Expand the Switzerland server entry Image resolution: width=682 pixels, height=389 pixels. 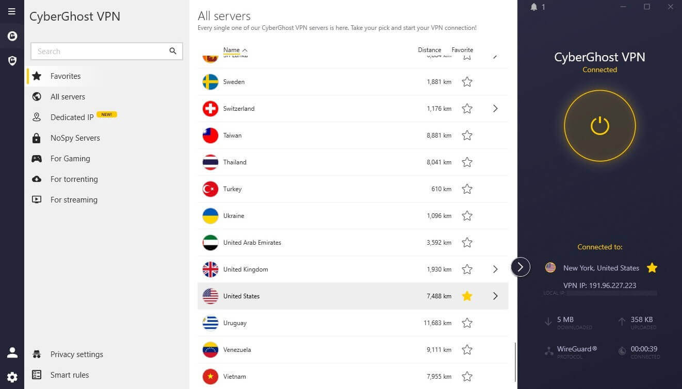pyautogui.click(x=495, y=108)
